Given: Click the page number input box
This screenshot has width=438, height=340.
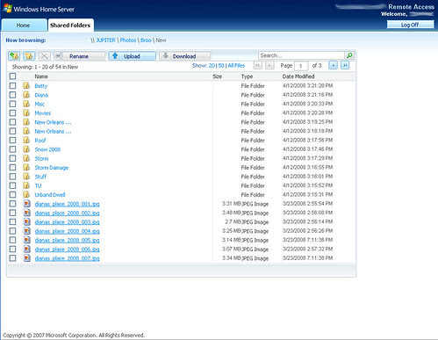Looking at the screenshot, I should (x=301, y=66).
